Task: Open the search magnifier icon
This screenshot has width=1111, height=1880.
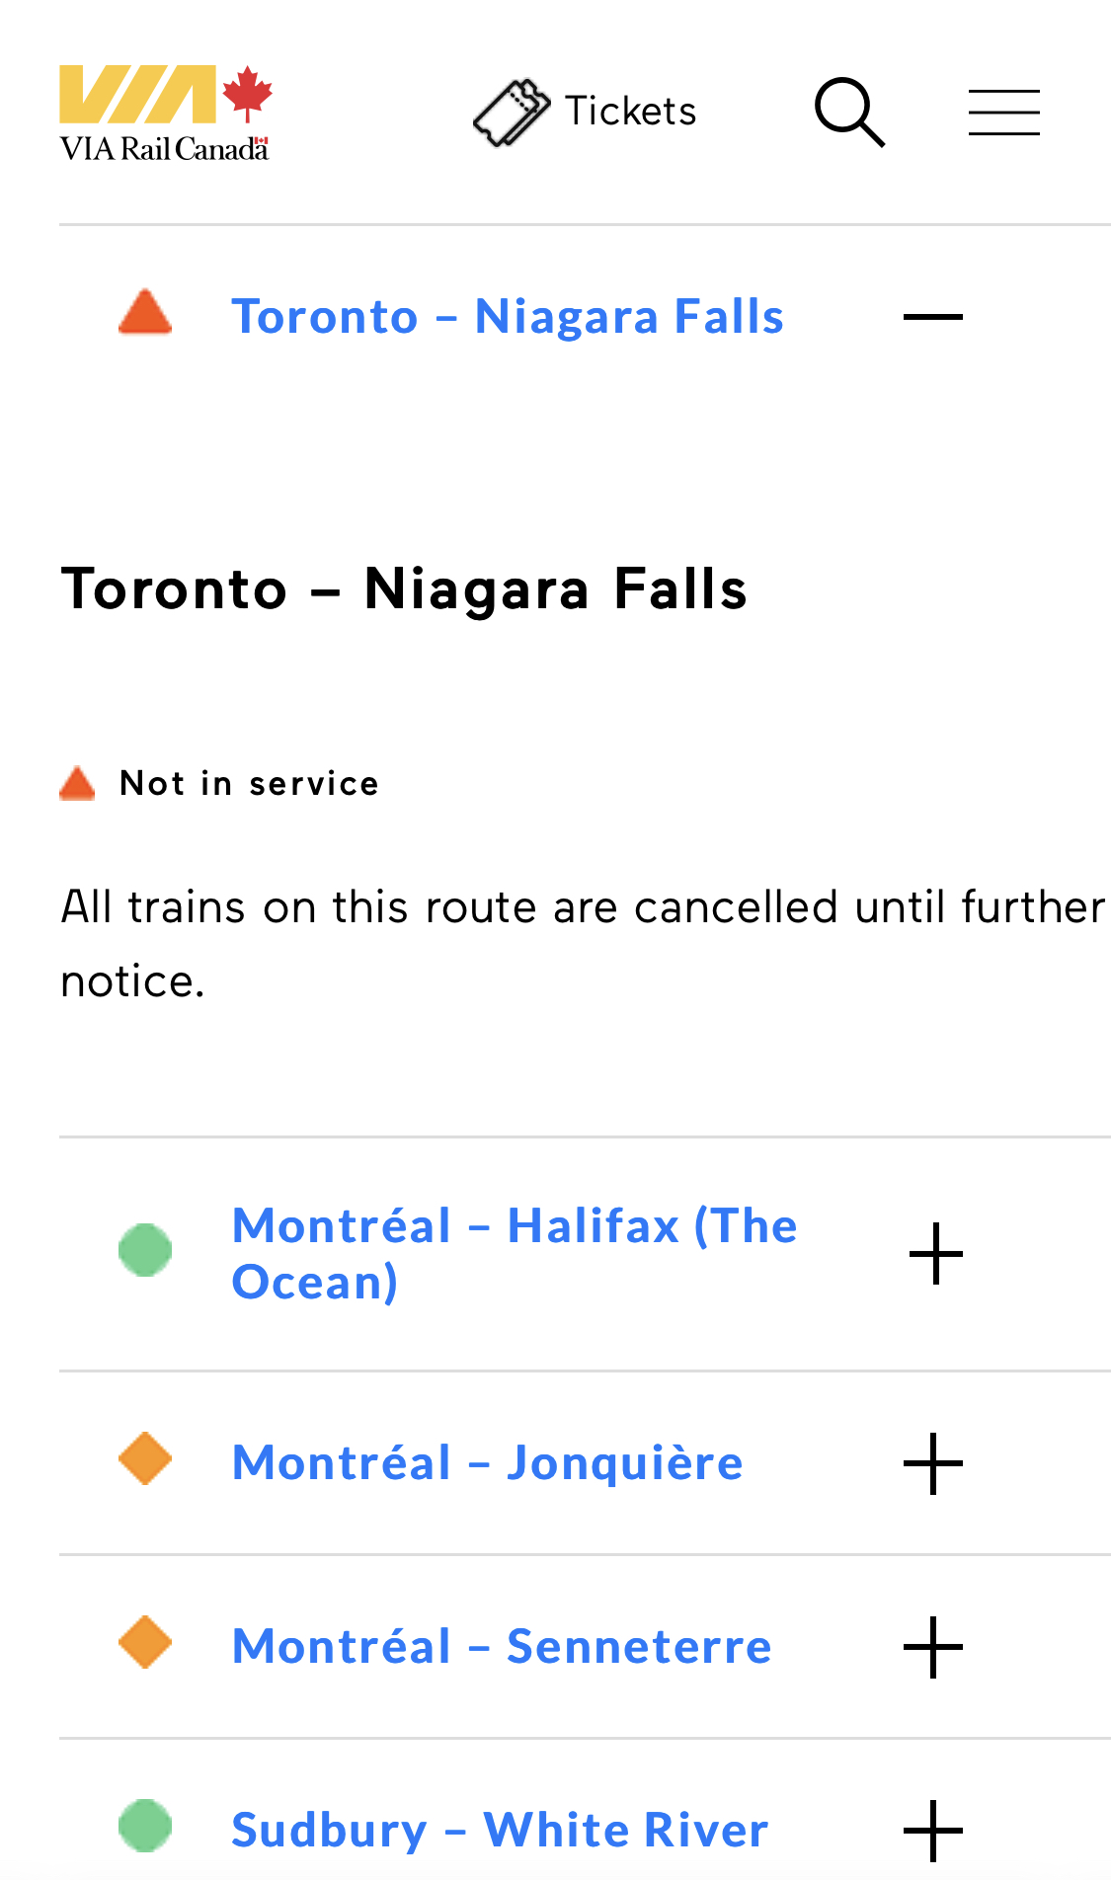Action: click(849, 113)
